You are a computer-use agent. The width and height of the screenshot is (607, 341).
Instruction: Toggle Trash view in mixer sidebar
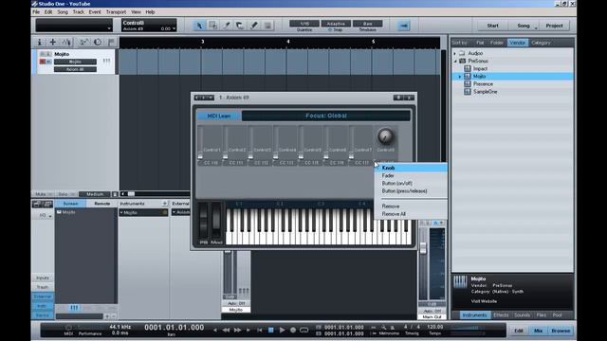pos(43,287)
